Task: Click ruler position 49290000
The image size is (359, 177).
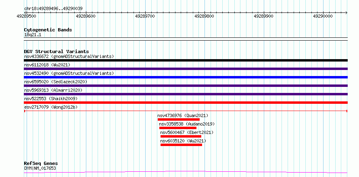Action: [323, 16]
